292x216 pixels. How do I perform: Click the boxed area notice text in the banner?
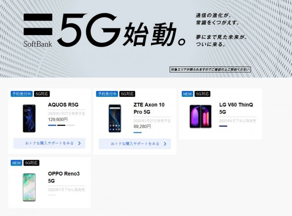click(x=210, y=70)
